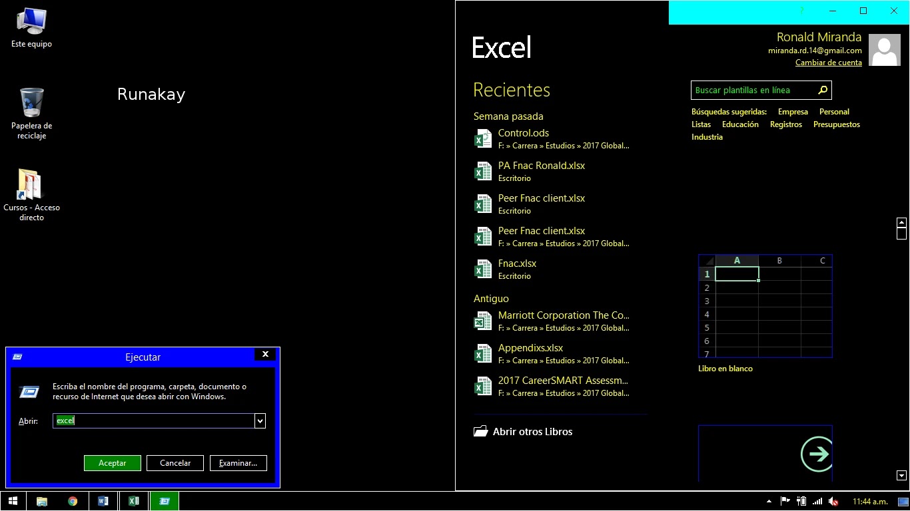910x511 pixels.
Task: Switch to Excel in the taskbar
Action: coord(134,501)
